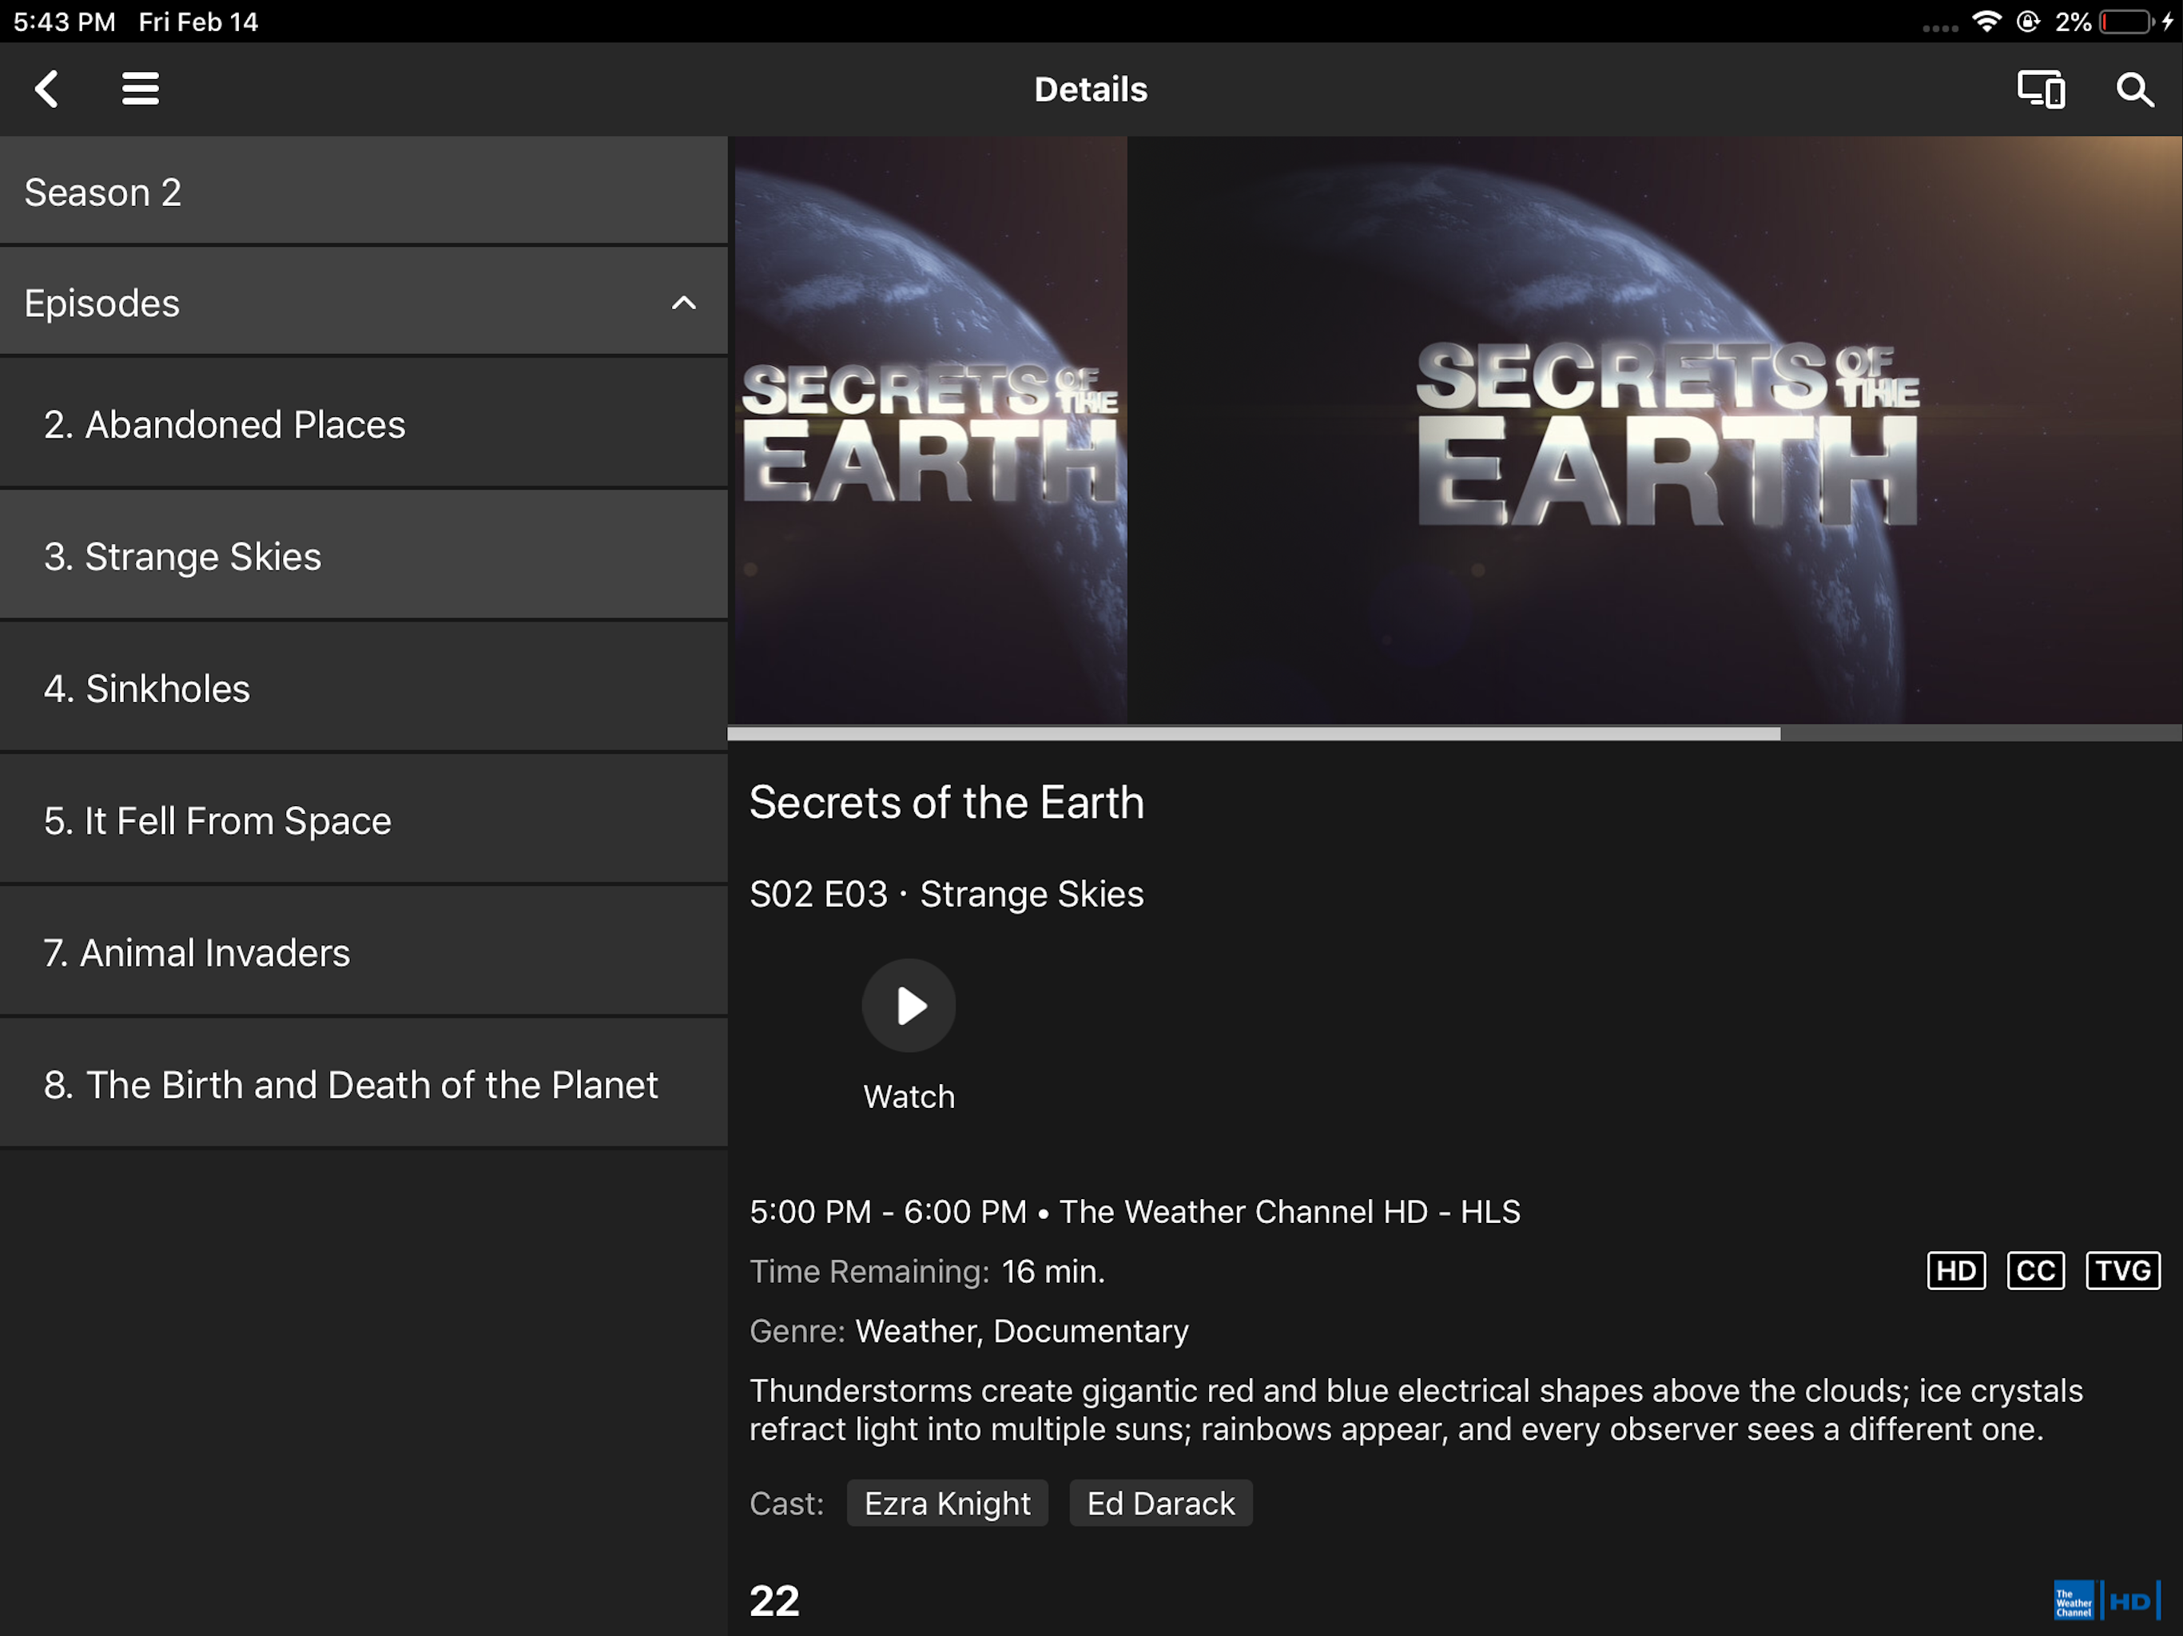Tap the Wi-Fi status icon
The height and width of the screenshot is (1636, 2183).
point(1986,22)
